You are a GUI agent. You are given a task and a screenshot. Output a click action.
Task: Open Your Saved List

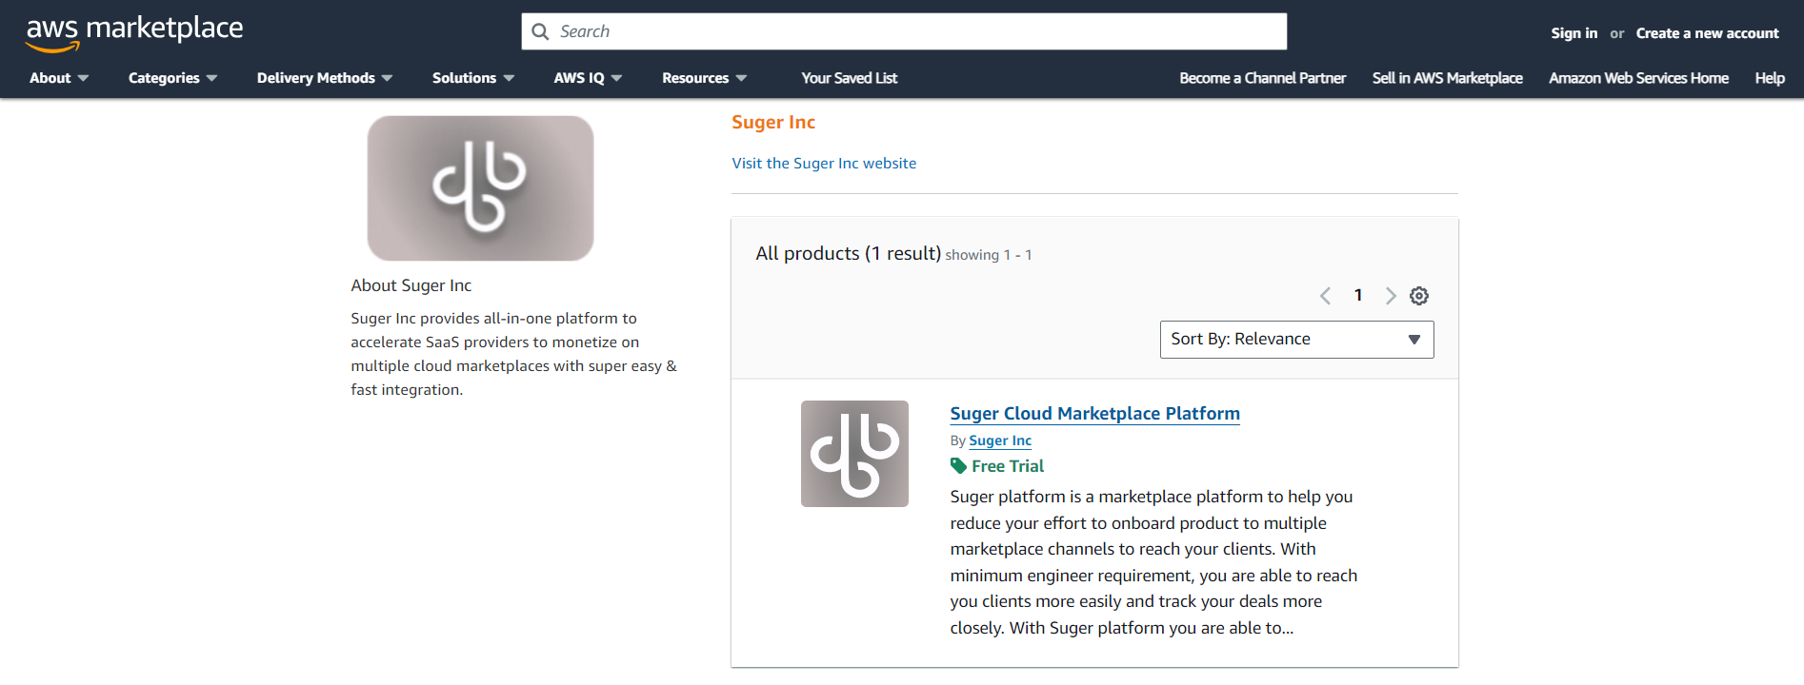point(850,78)
